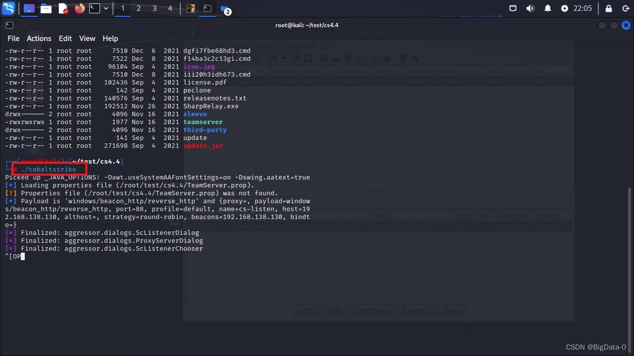Open the terminal View menu
This screenshot has height=356, width=634.
point(87,39)
